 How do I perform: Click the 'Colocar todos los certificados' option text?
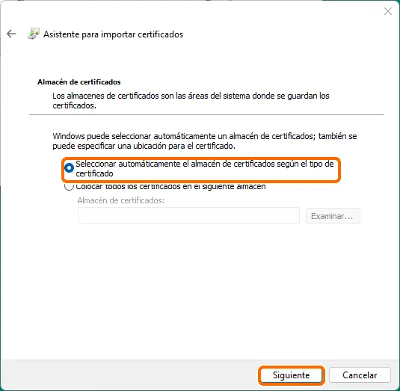click(x=170, y=186)
